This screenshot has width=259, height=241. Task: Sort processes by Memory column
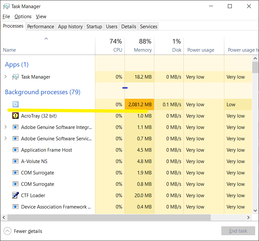[x=139, y=46]
